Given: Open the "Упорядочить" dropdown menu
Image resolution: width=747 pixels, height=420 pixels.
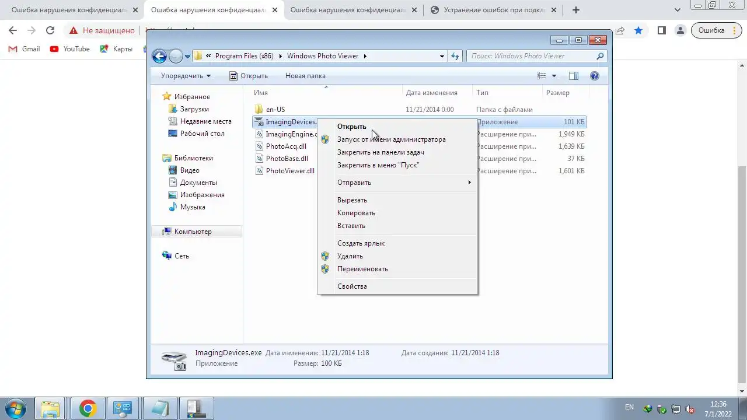Looking at the screenshot, I should click(186, 76).
